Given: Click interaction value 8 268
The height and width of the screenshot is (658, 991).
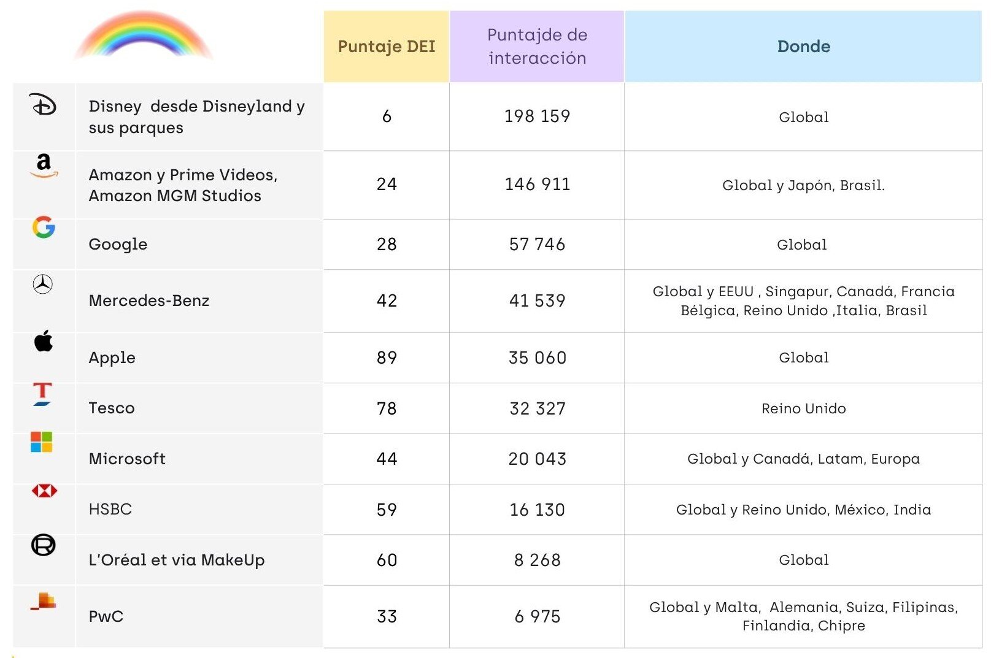Looking at the screenshot, I should 537,560.
